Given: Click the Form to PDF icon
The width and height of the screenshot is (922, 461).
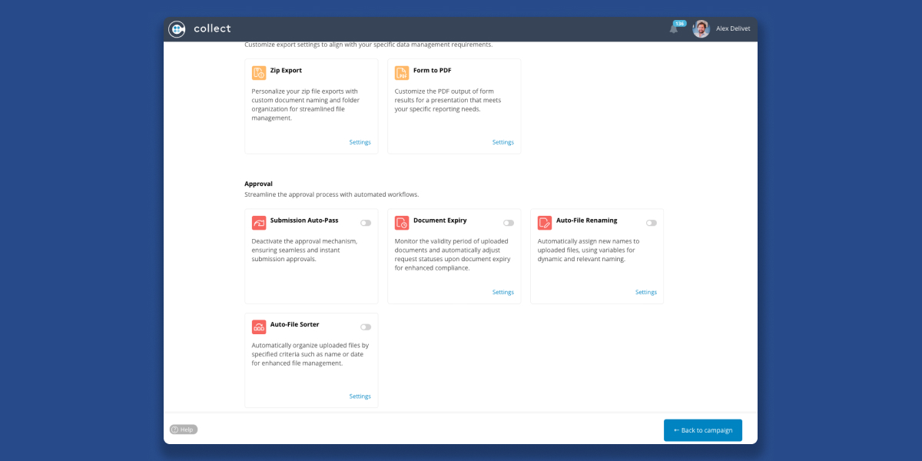Looking at the screenshot, I should click(402, 73).
